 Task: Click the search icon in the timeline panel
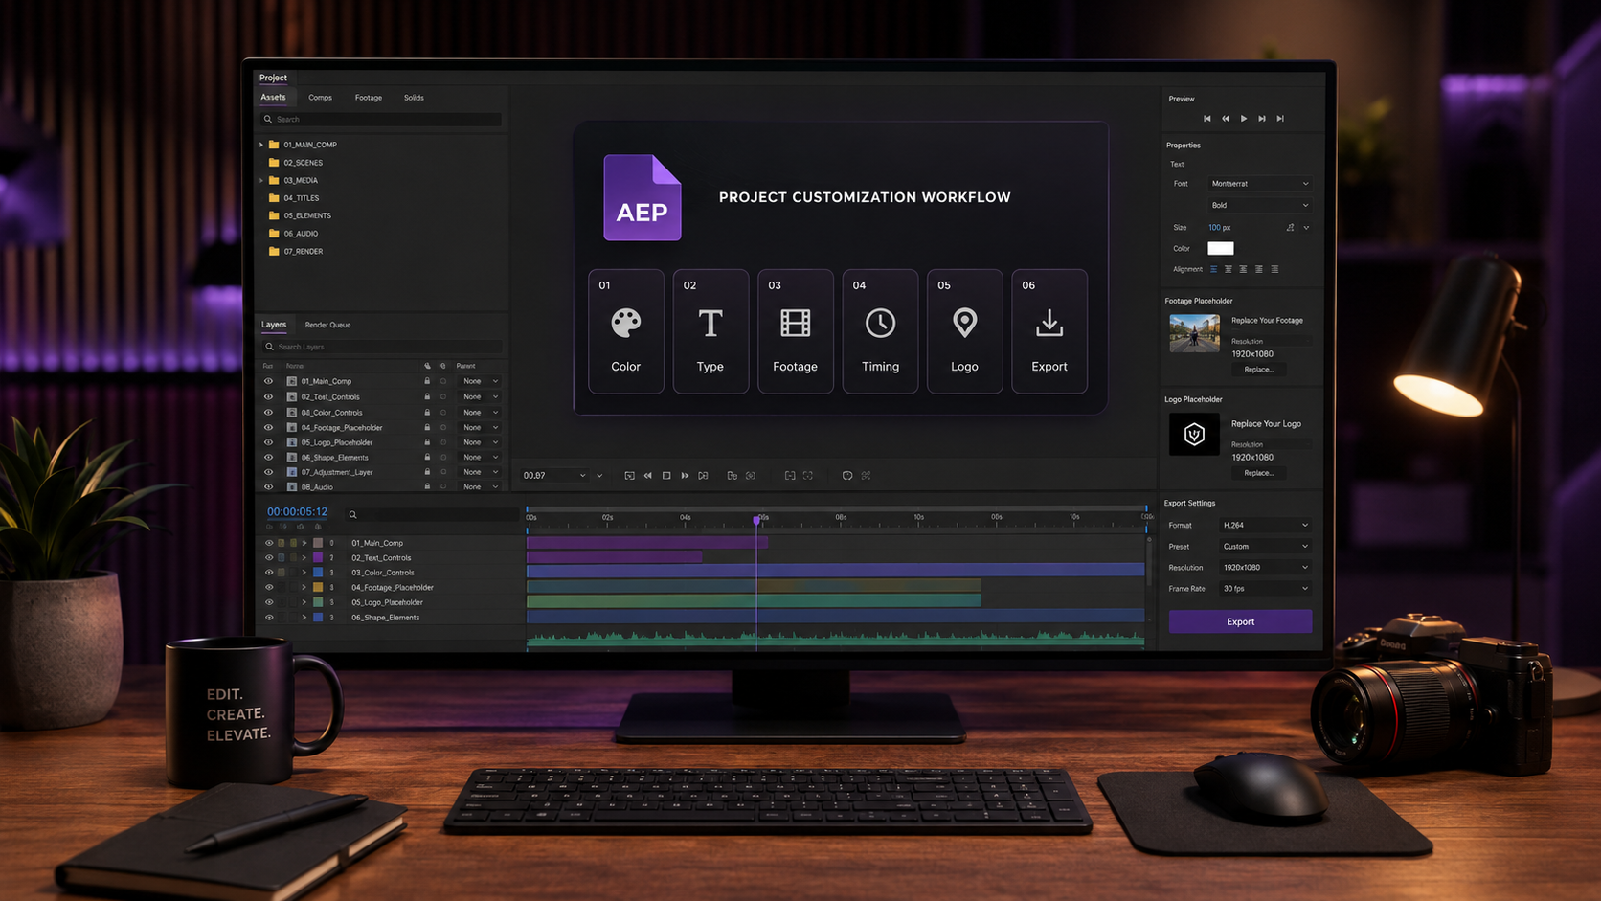352,515
